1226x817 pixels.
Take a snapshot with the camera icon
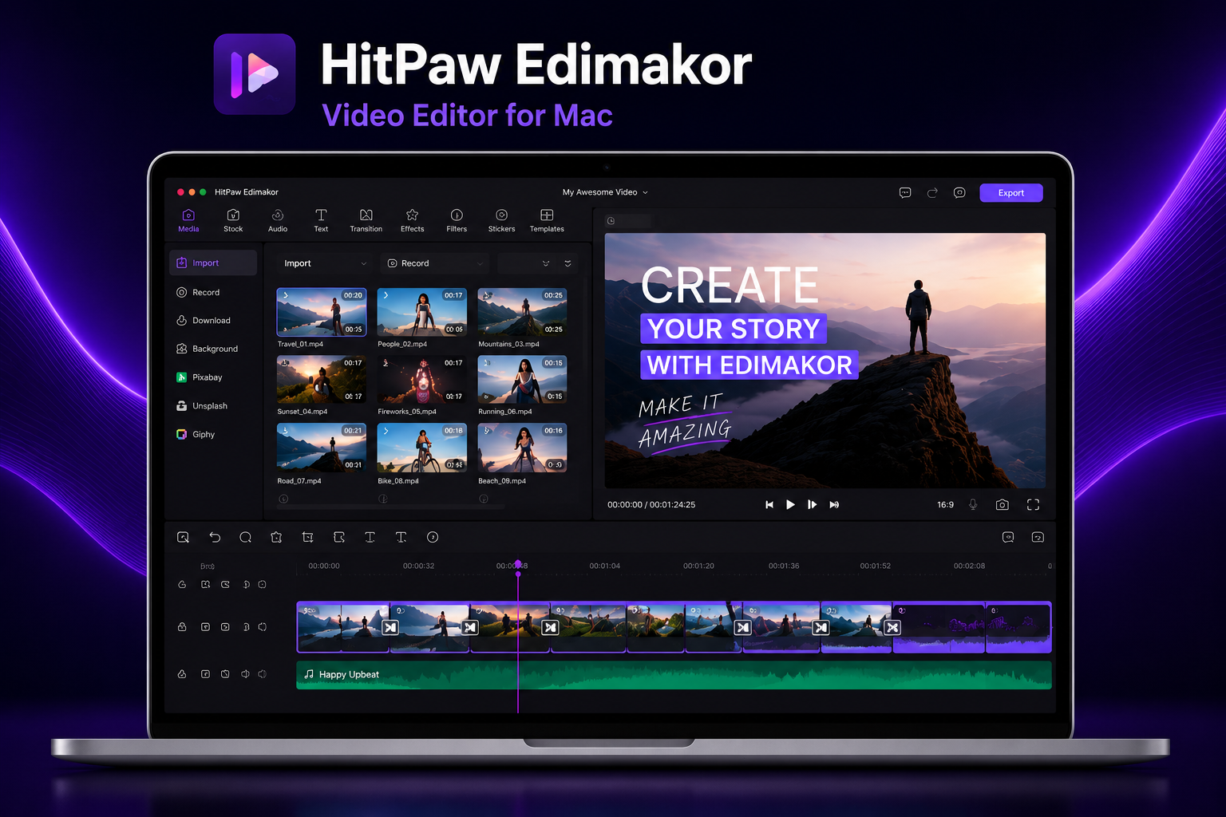[x=1003, y=504]
